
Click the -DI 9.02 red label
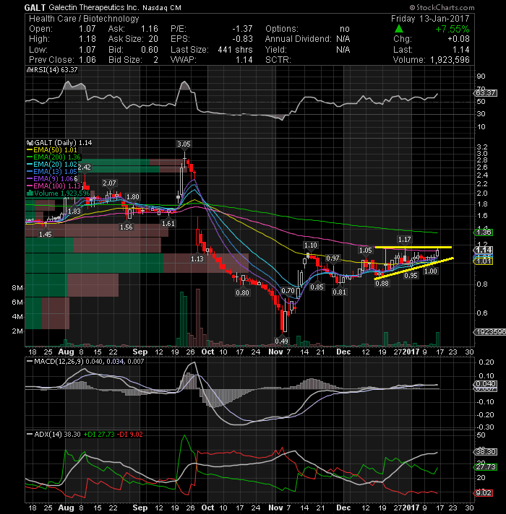(x=130, y=435)
